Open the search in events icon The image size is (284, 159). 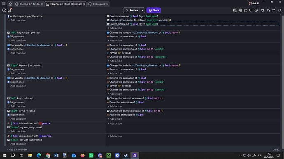coord(280,10)
